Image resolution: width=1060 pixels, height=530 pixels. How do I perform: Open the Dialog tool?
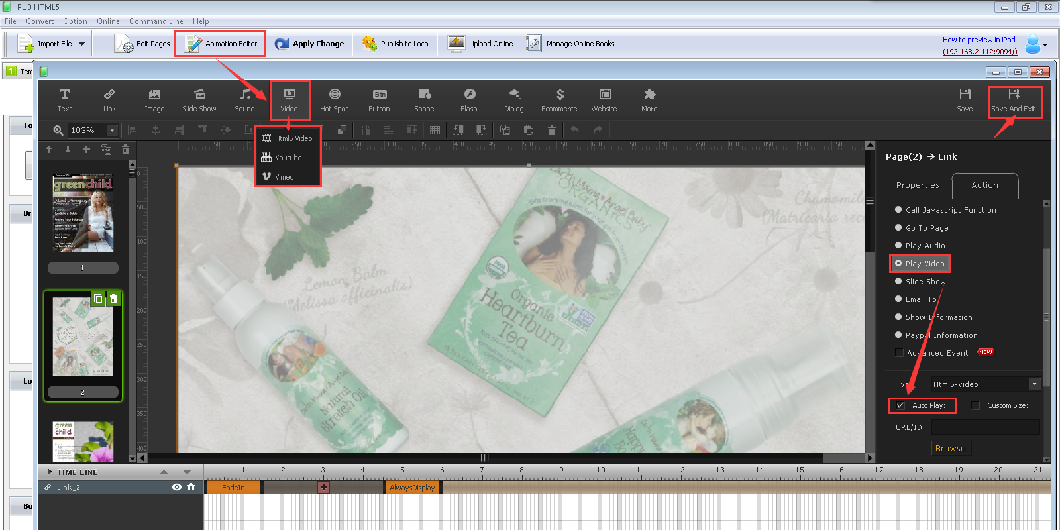pos(514,101)
